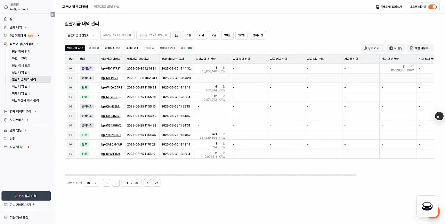Open detail arrow for bp-Y96NE5N1 row

[71, 135]
